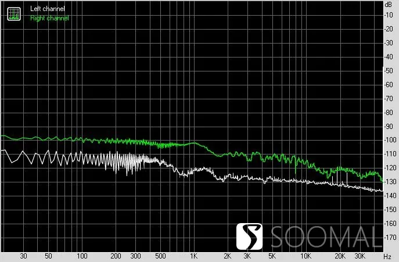
Task: Click the '100' frequency axis label
Action: (x=82, y=256)
